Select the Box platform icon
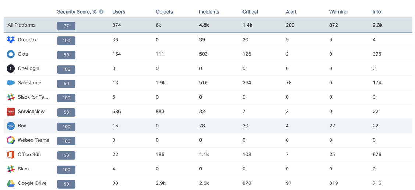The height and width of the screenshot is (190, 415). click(11, 126)
